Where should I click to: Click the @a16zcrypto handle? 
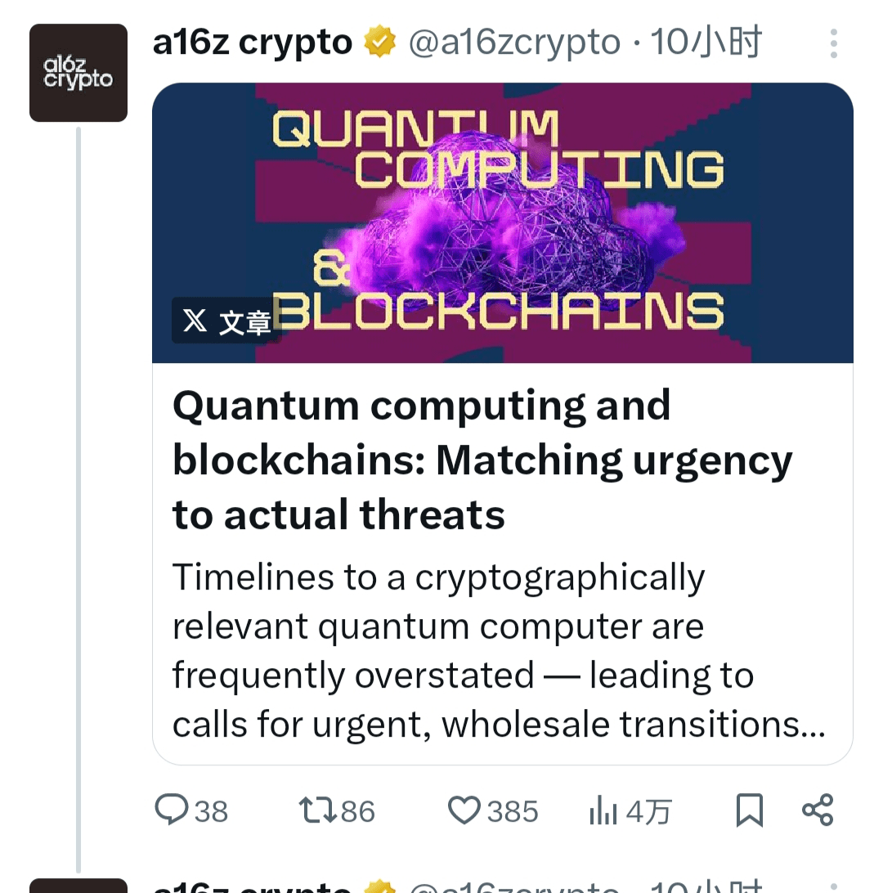tap(514, 43)
